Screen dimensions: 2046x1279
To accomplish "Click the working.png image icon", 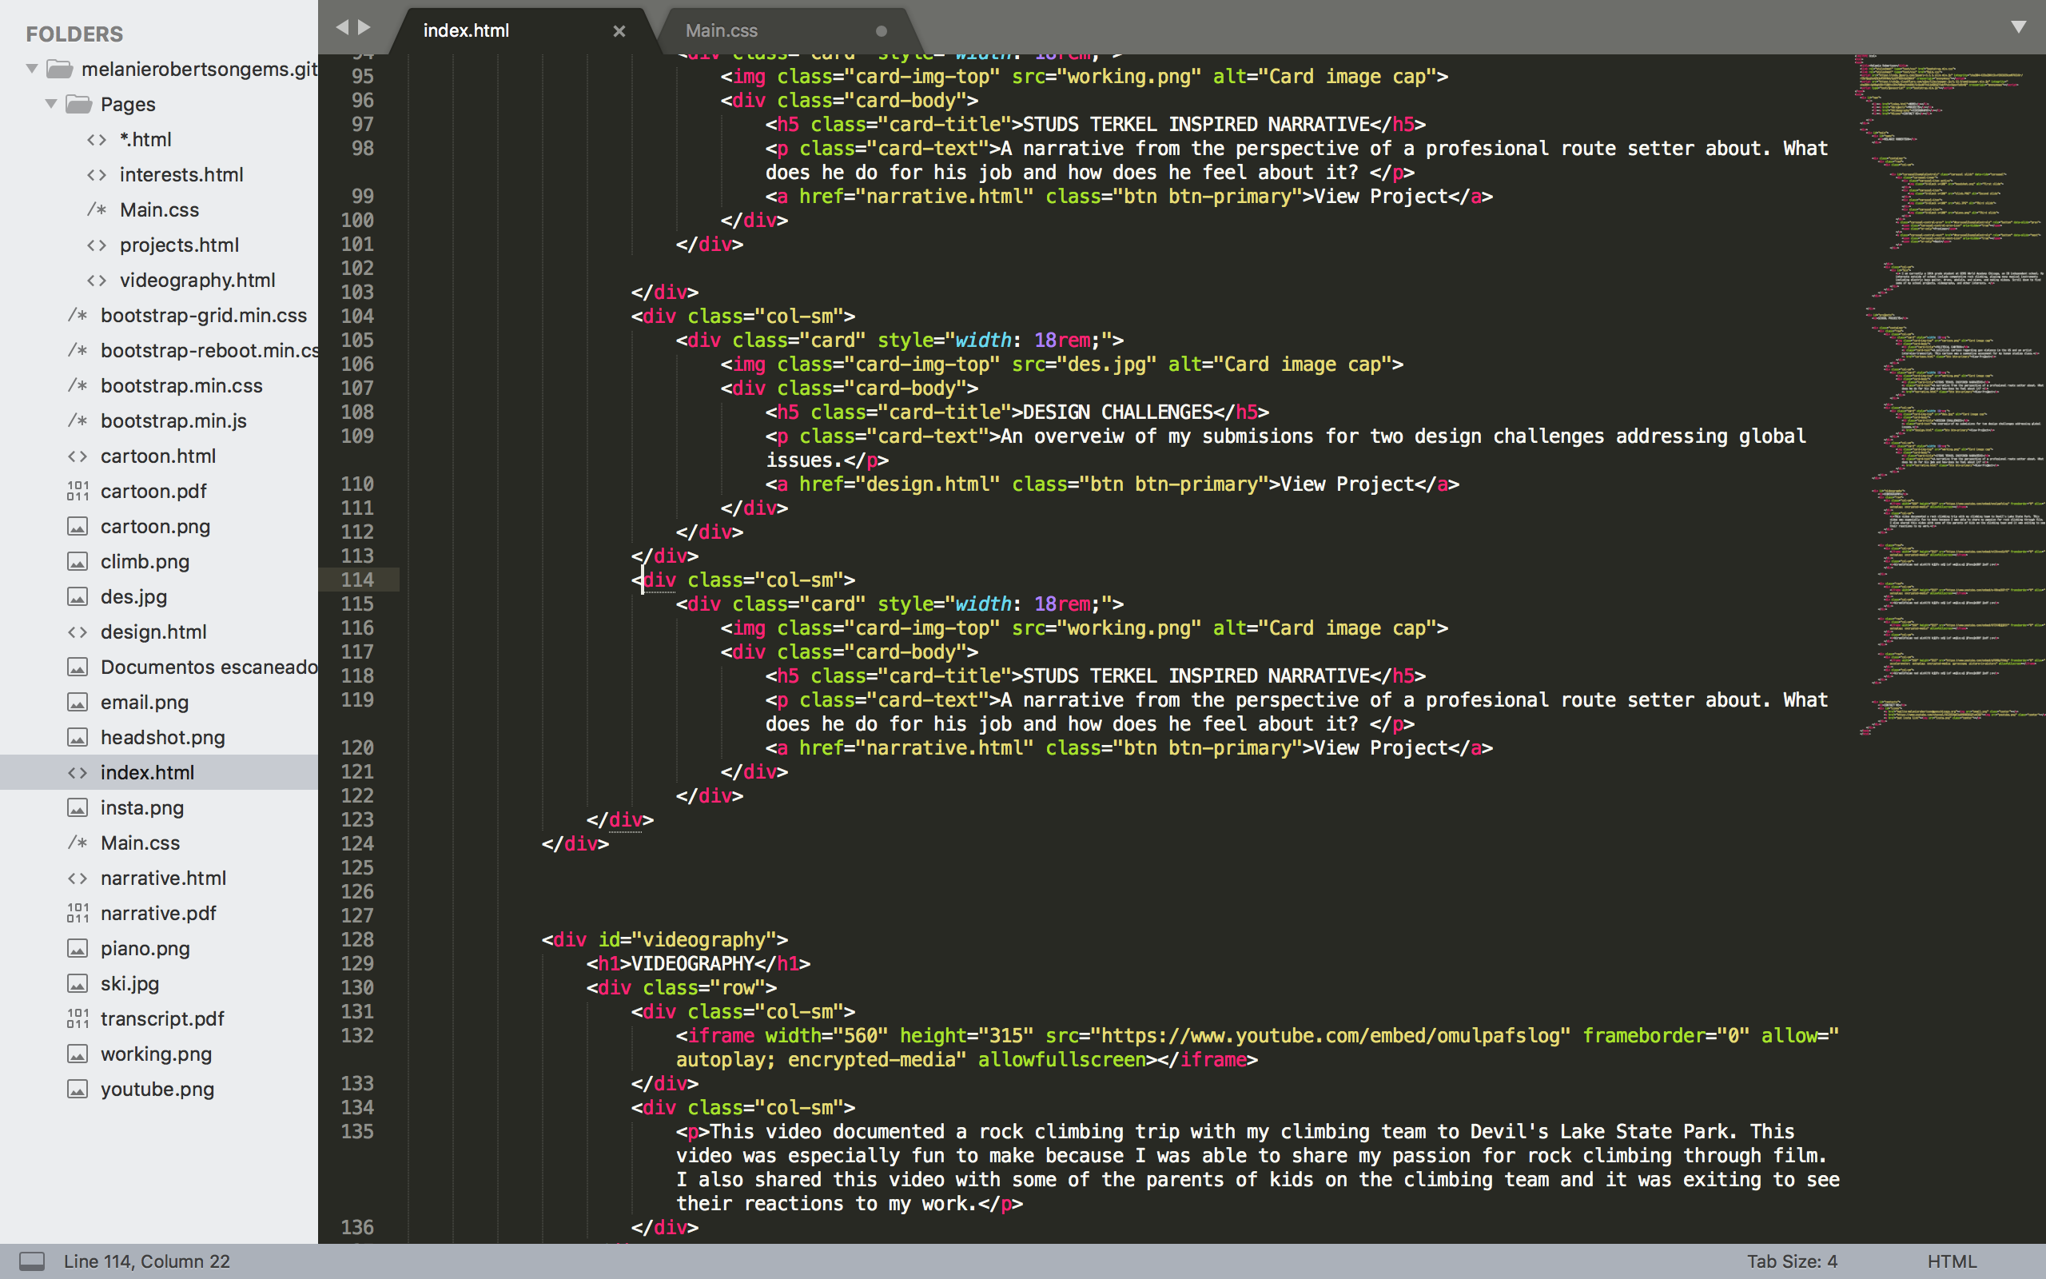I will pos(78,1054).
